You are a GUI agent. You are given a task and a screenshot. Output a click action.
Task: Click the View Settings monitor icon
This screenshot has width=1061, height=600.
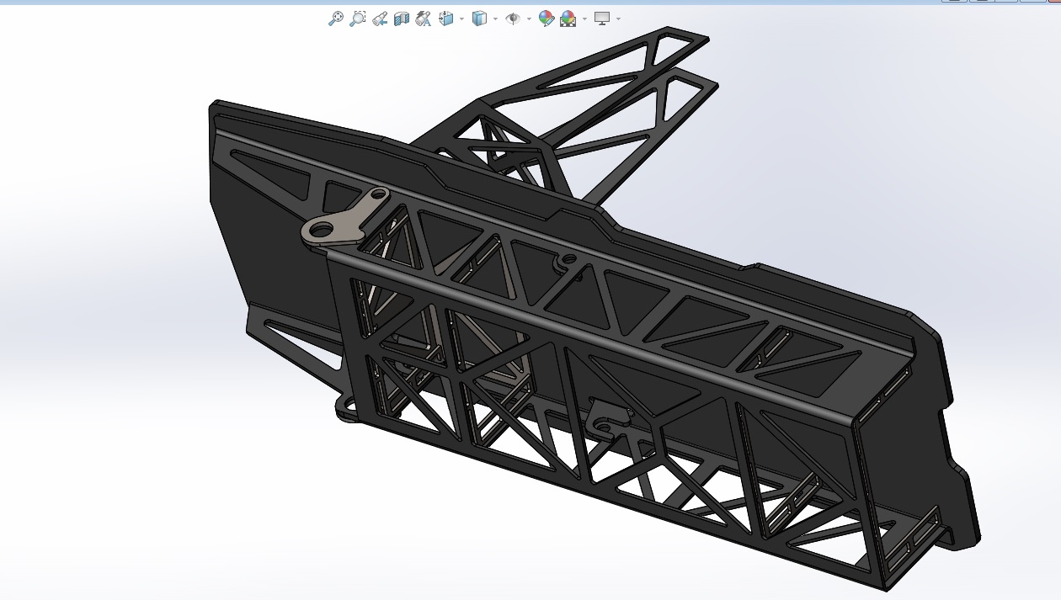pos(602,19)
